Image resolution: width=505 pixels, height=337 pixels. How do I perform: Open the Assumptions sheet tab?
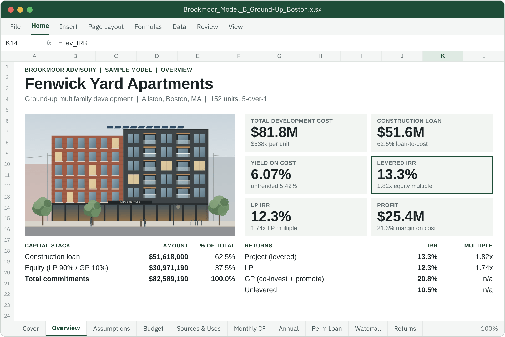(x=112, y=329)
